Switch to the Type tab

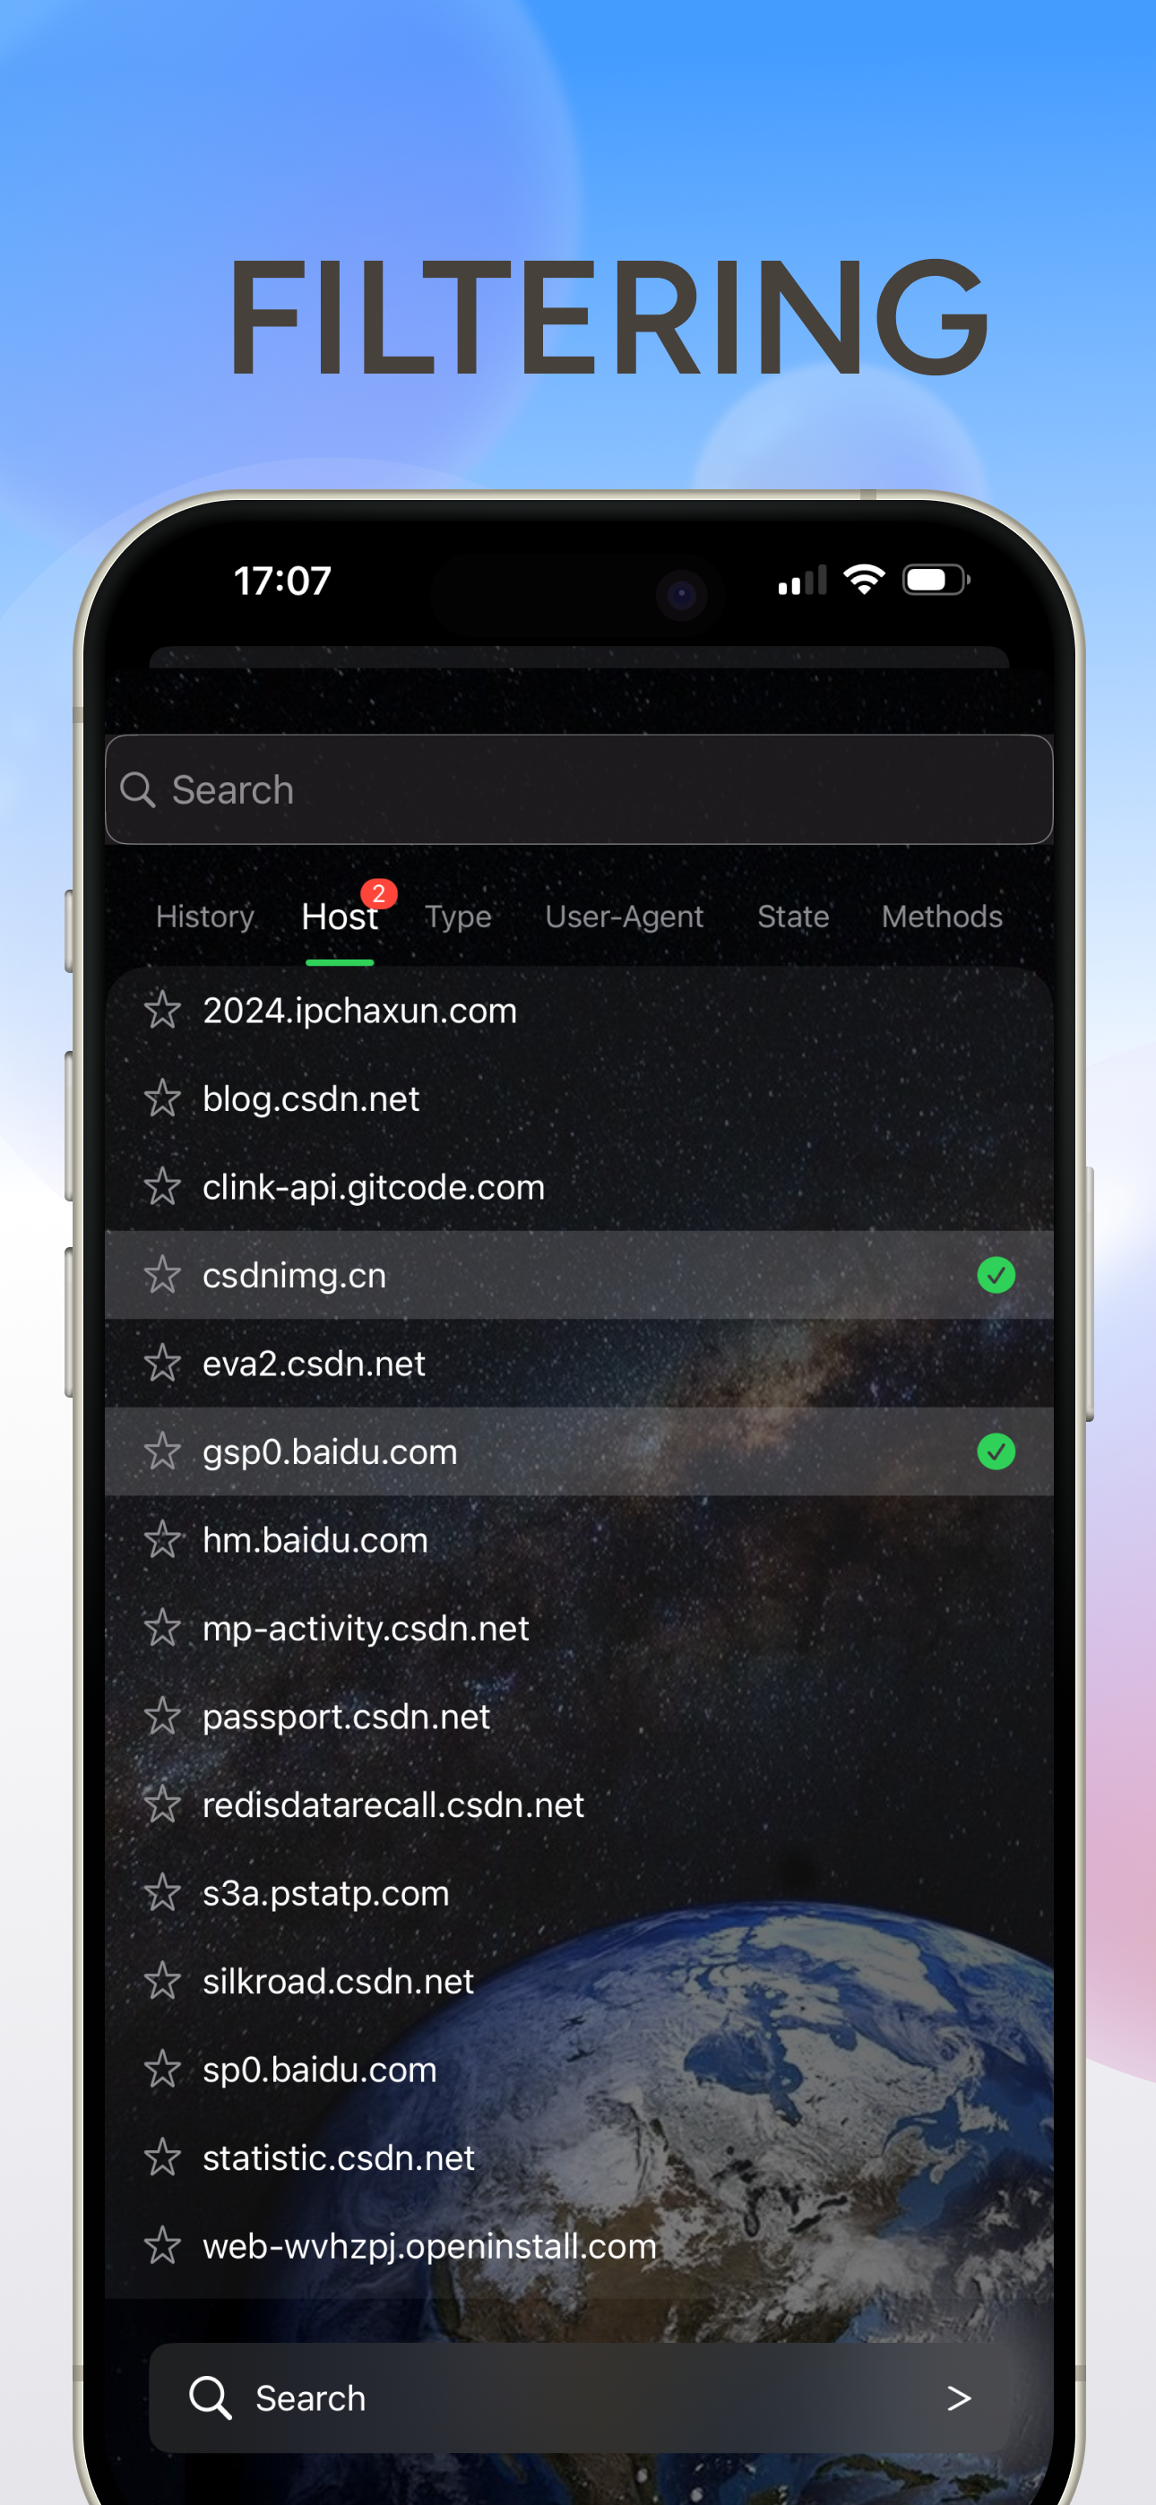(x=458, y=917)
